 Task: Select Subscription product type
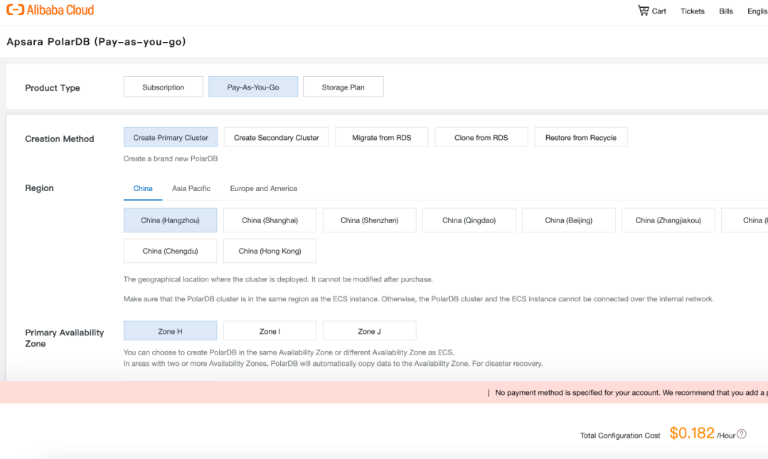pos(163,87)
